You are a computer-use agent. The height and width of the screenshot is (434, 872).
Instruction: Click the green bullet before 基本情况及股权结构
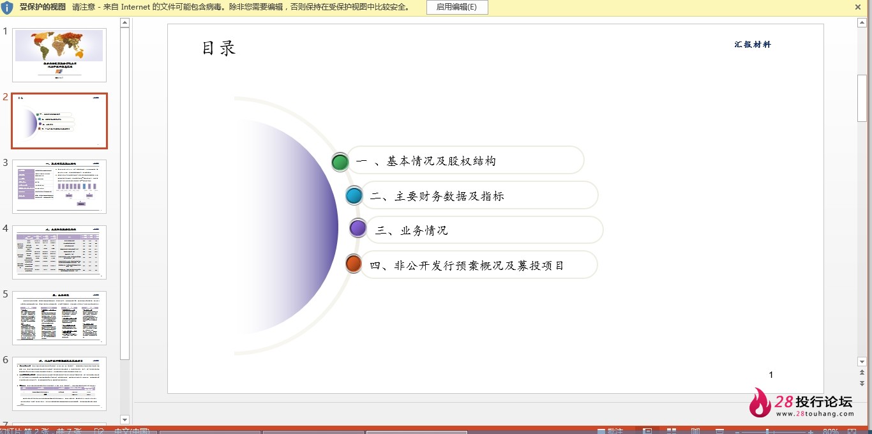pos(340,161)
